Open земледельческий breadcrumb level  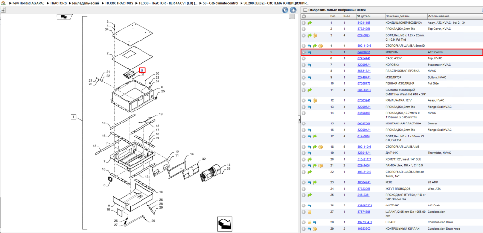(85, 3)
